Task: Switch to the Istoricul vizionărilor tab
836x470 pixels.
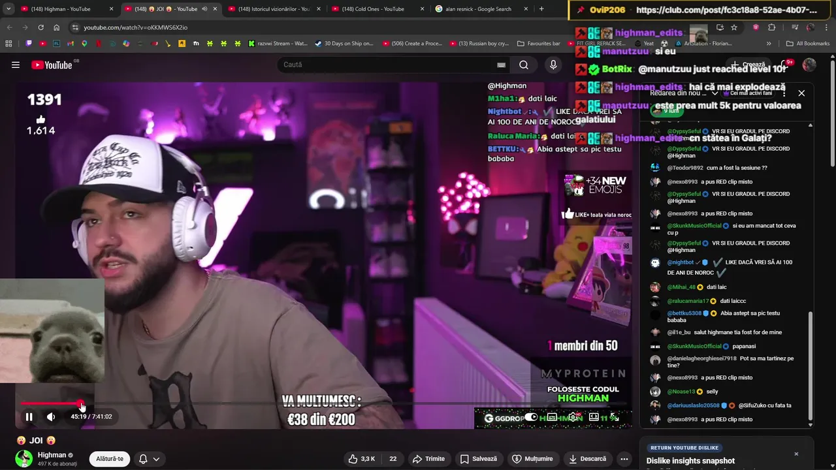Action: pos(273,9)
